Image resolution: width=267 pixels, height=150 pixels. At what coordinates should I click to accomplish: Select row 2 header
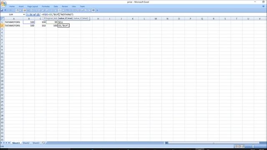2,25
